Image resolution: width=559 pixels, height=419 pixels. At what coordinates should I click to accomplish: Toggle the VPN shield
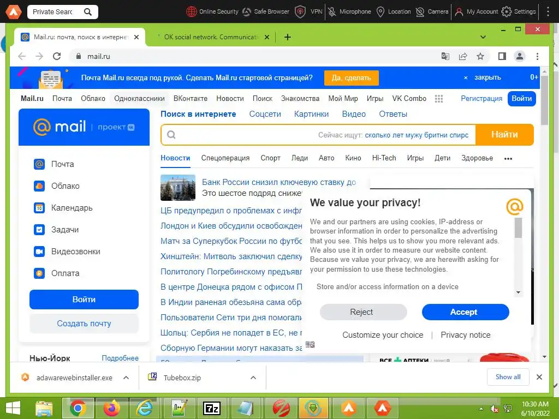(300, 12)
